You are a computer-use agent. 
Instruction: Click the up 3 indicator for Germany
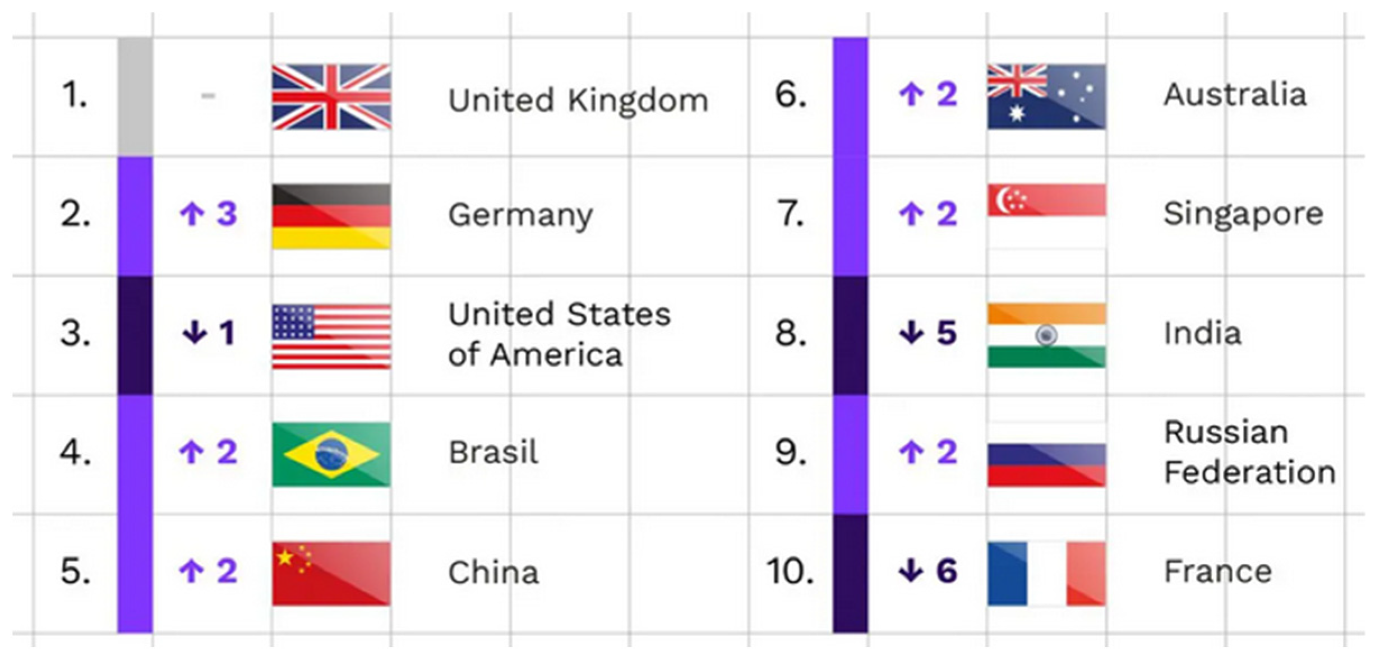click(x=209, y=214)
